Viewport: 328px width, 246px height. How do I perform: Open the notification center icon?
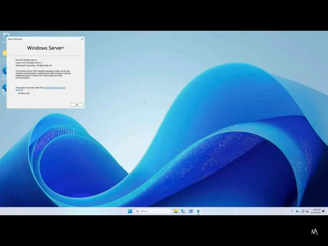(324, 211)
